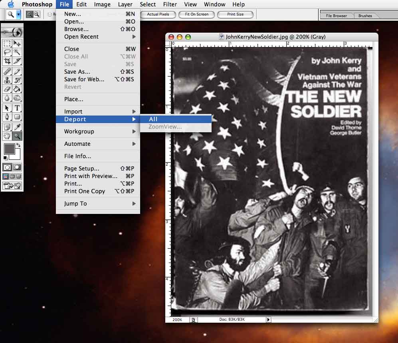Enable Quick Mask mode
Image resolution: width=398 pixels, height=343 pixels.
17,167
